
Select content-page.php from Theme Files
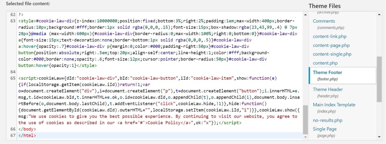tap(331, 46)
